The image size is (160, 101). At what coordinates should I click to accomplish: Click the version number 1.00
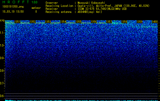pyautogui.click(x=35, y=2)
